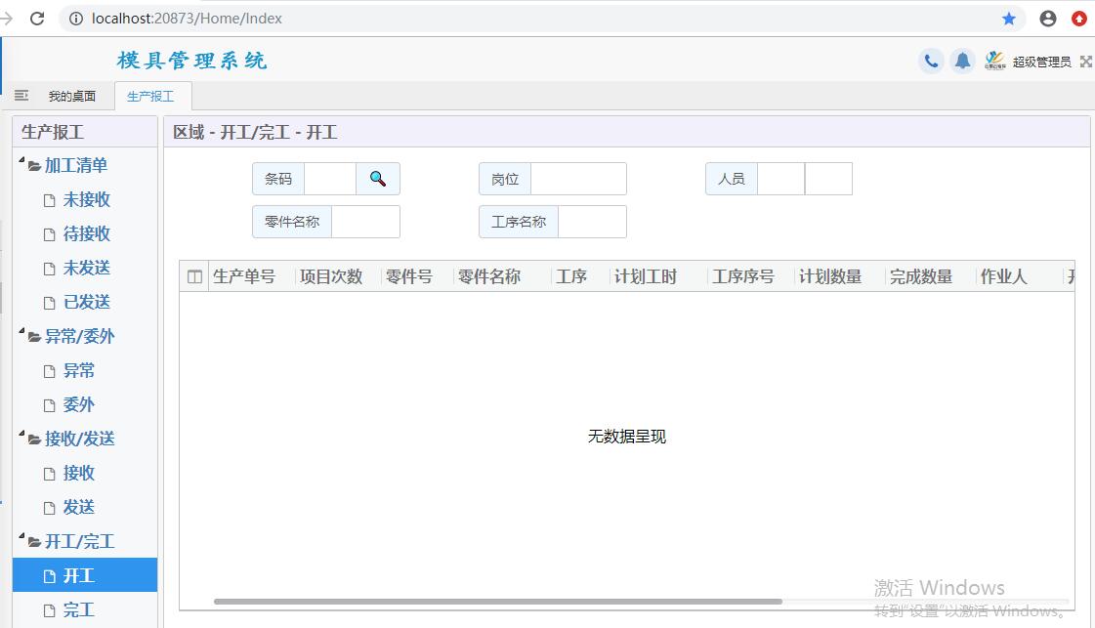Open the table column selector icon
This screenshot has width=1095, height=628.
(194, 277)
